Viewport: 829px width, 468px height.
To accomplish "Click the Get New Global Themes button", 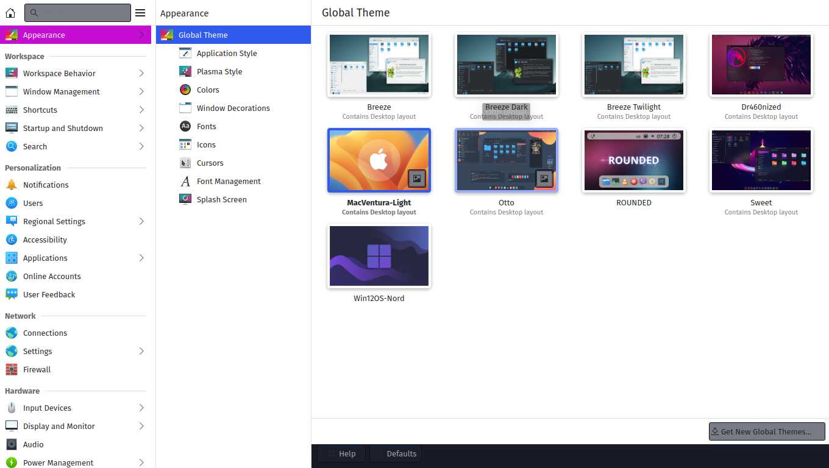I will [767, 431].
